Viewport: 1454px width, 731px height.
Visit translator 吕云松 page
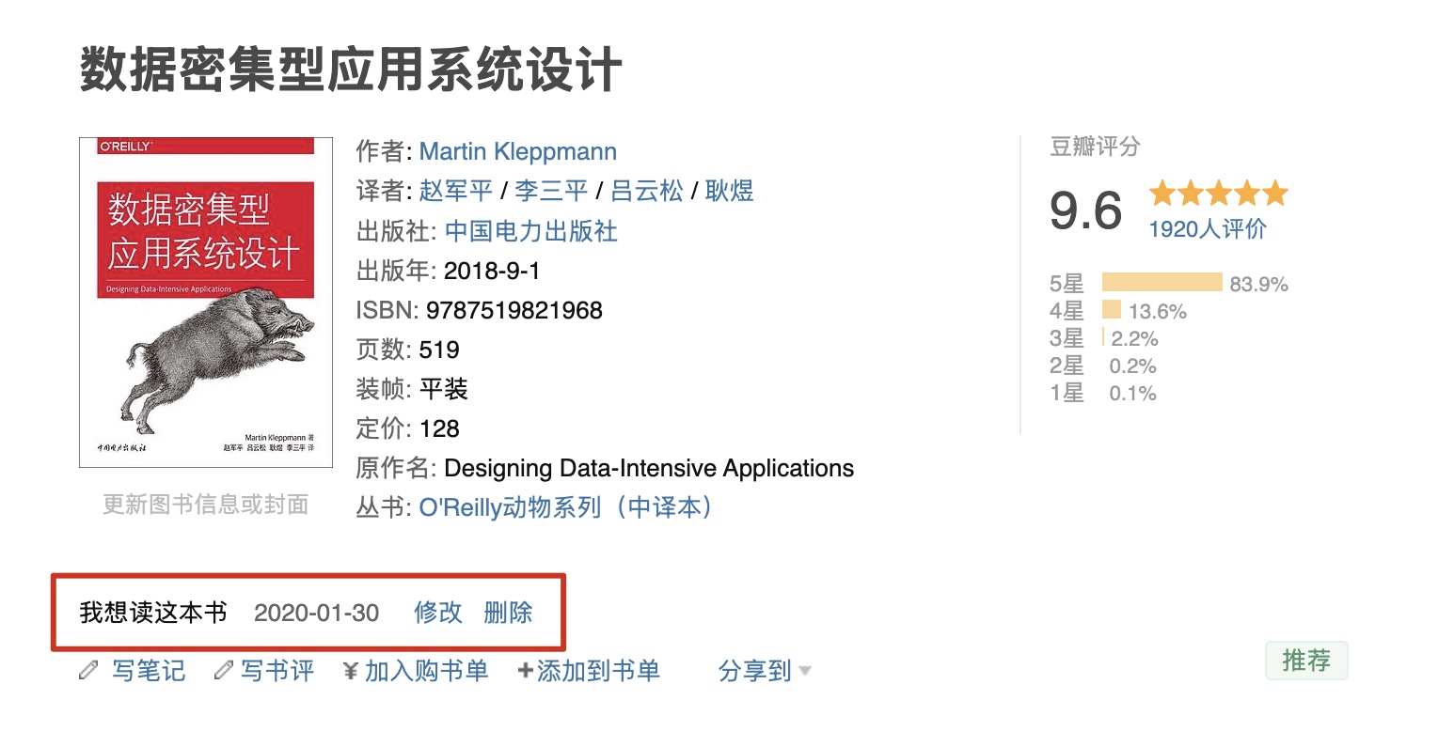[x=647, y=192]
